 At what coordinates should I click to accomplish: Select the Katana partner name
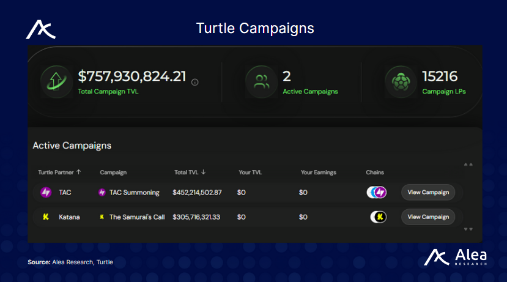69,217
